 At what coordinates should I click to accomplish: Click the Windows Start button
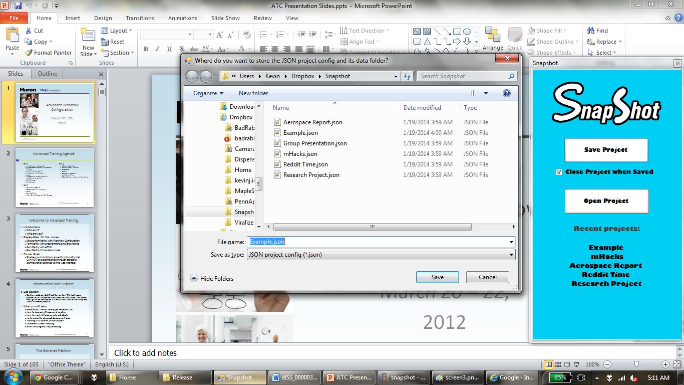[x=13, y=377]
